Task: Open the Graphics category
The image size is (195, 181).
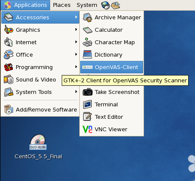Action: 40,30
